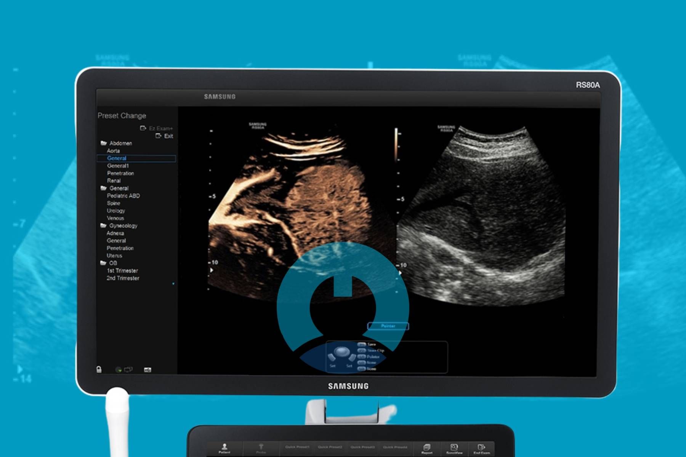Select the 2nd Trimester preset
686x457 pixels.
click(123, 278)
